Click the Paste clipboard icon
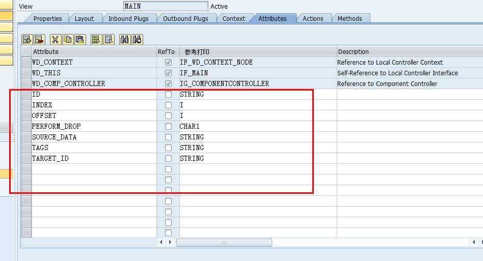483x261 pixels. [x=80, y=39]
